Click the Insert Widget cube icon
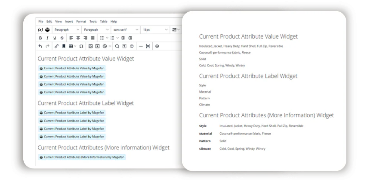 pyautogui.click(x=47, y=30)
